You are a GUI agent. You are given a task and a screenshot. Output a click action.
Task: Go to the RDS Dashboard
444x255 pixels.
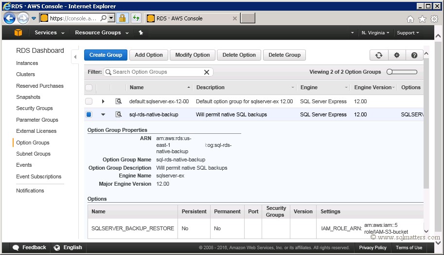point(40,50)
